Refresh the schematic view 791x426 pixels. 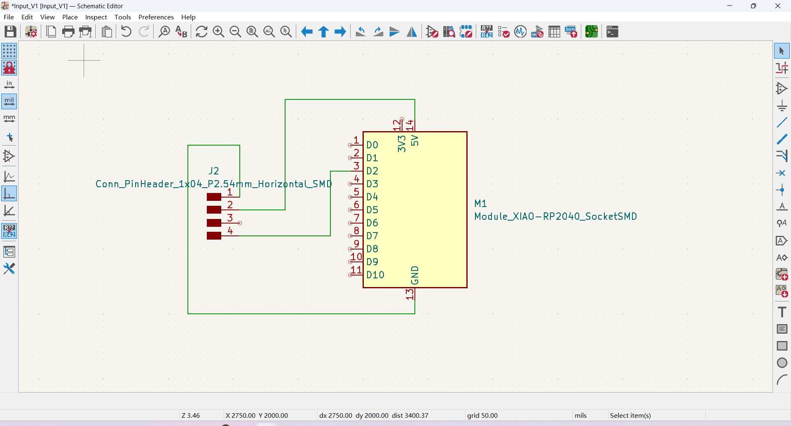click(201, 32)
